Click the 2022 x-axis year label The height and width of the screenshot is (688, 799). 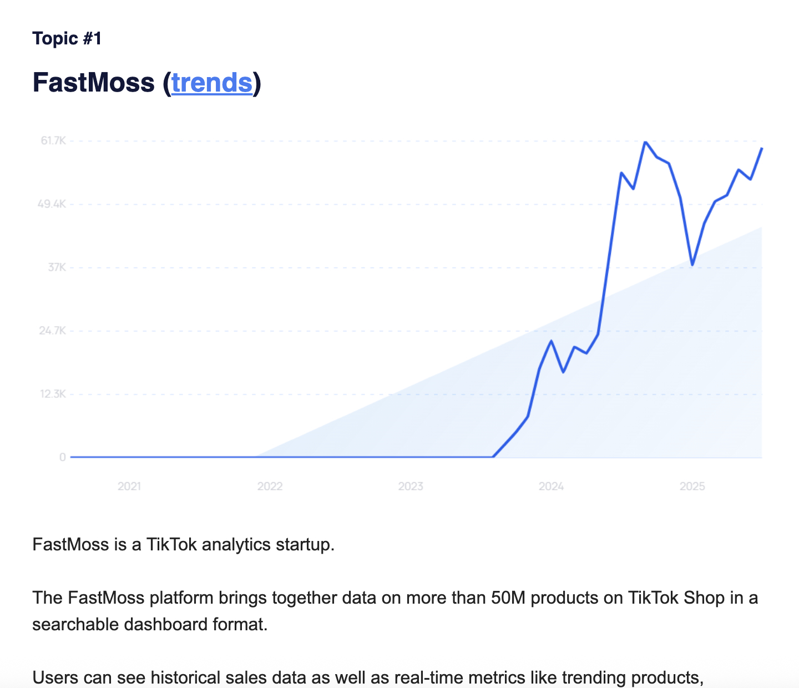[x=270, y=487]
